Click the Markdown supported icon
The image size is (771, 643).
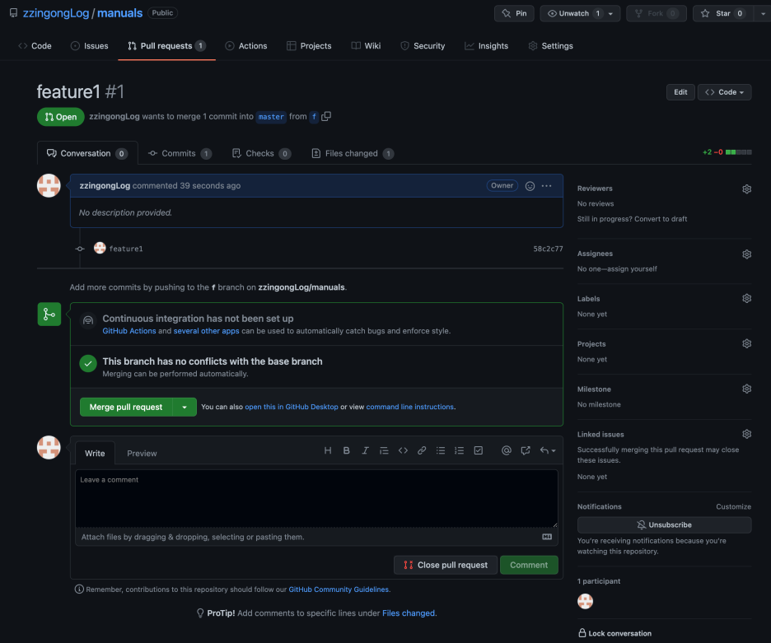pos(547,537)
